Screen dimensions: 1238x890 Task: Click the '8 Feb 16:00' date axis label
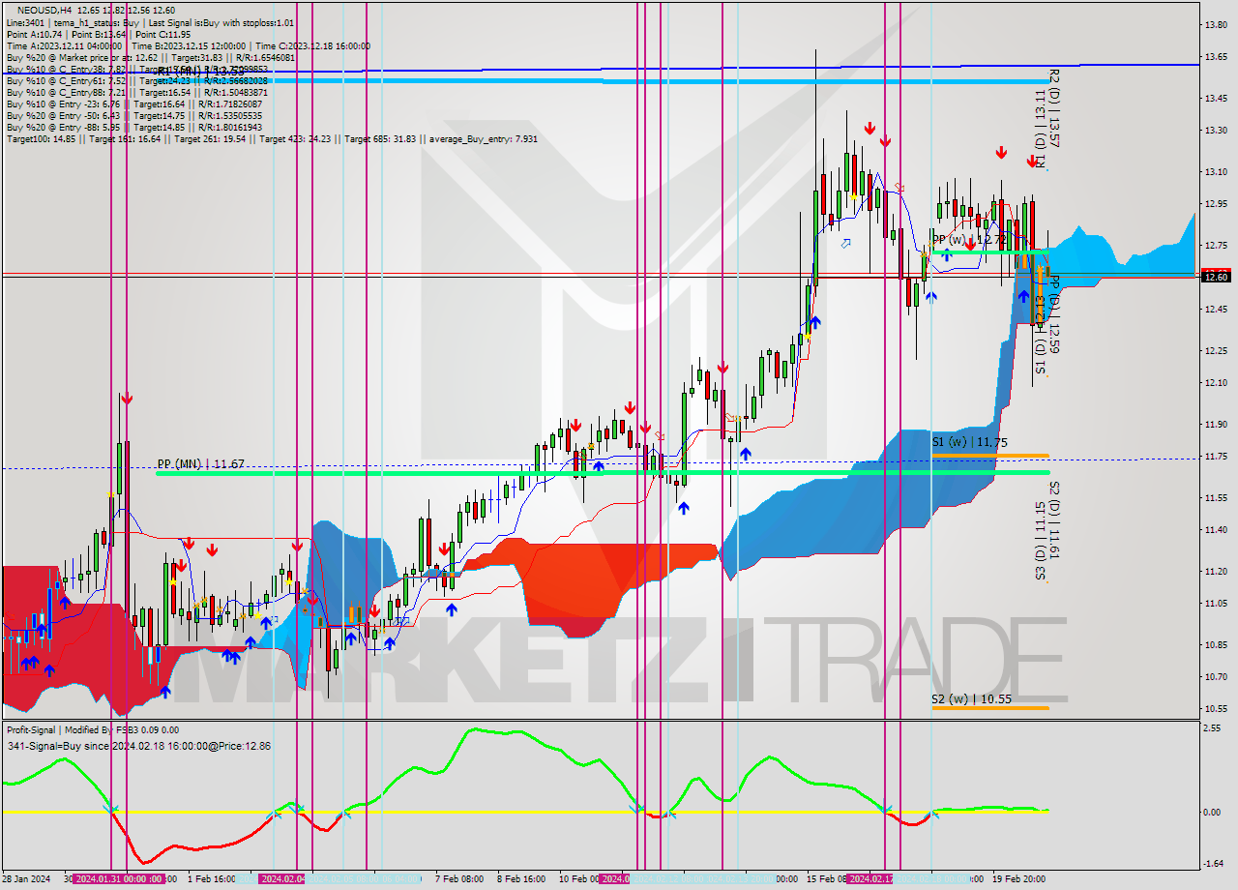coord(522,879)
